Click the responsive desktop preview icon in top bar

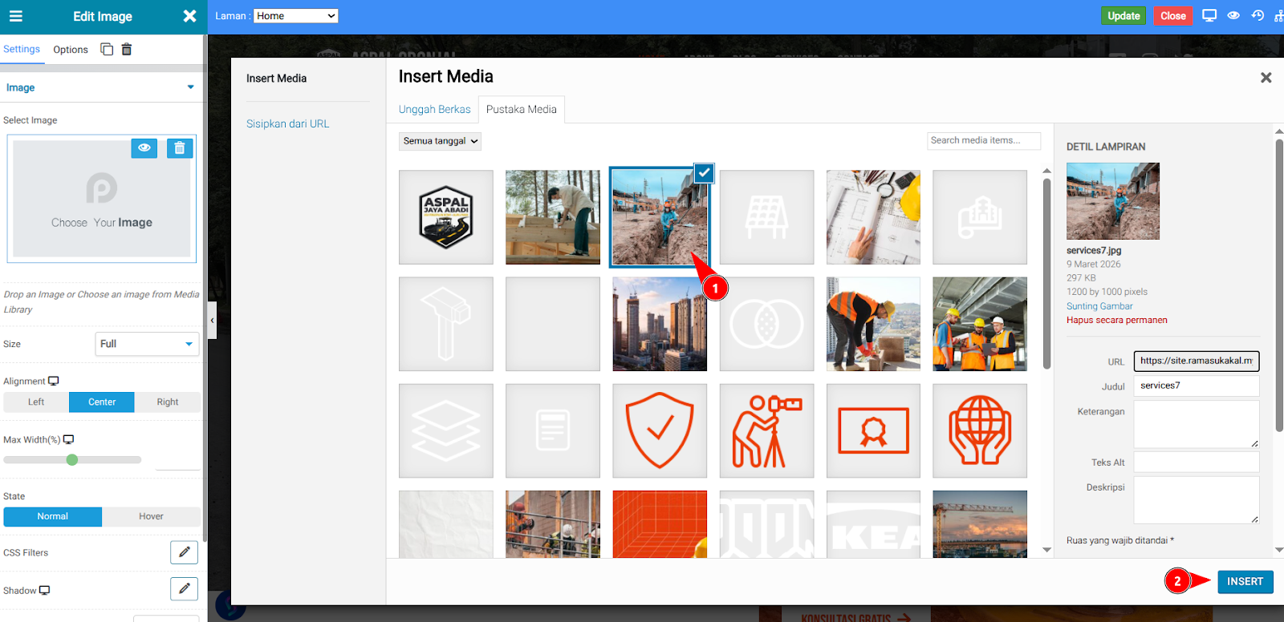click(x=1209, y=15)
